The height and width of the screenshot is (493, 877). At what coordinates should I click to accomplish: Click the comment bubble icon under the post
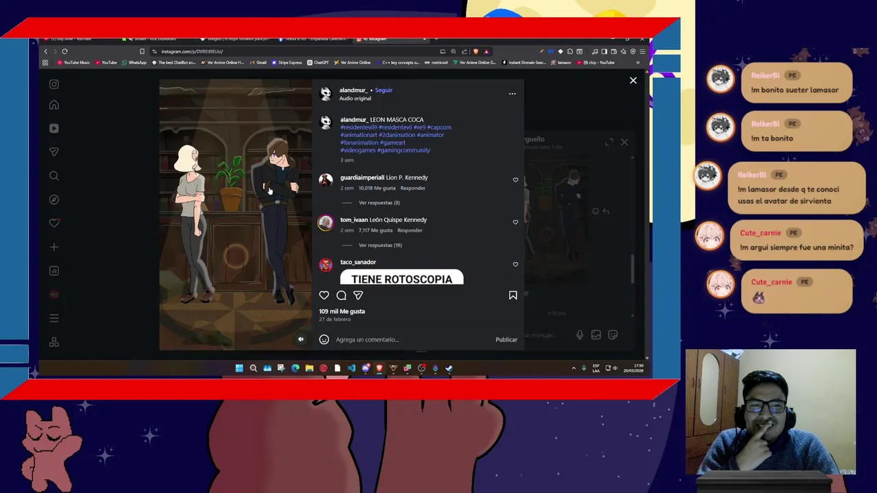(341, 295)
